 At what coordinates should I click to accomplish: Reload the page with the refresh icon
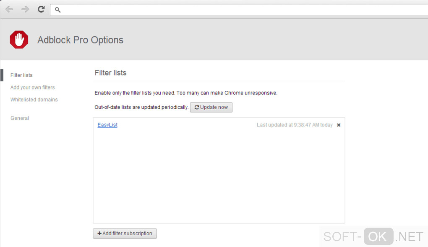click(41, 9)
